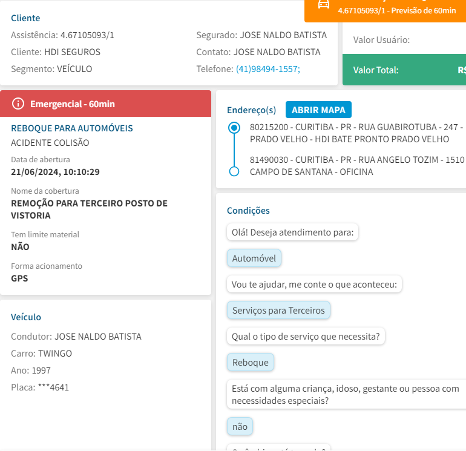Click the Valor Usuário label
This screenshot has height=451, width=466.
point(381,40)
